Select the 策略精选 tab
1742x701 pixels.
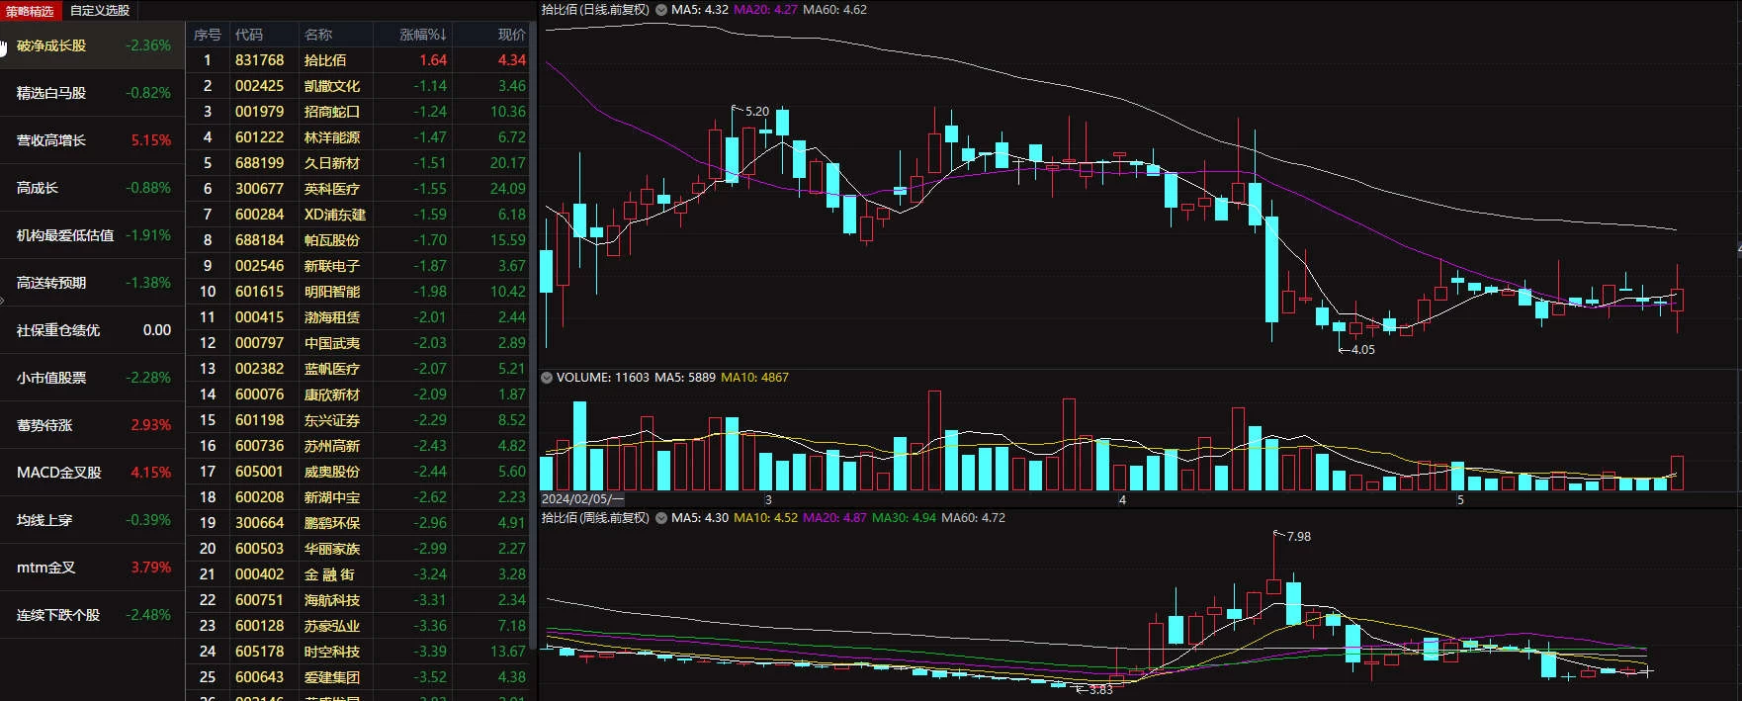[x=31, y=11]
